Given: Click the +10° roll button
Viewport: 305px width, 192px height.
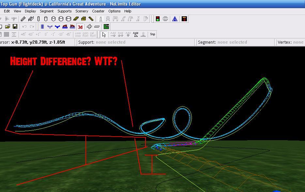Looking at the screenshot, I should point(31,35).
